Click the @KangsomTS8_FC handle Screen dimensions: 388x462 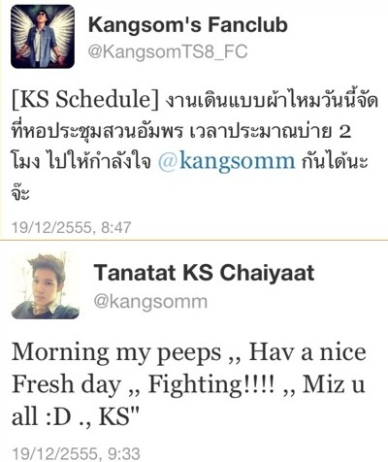click(168, 51)
